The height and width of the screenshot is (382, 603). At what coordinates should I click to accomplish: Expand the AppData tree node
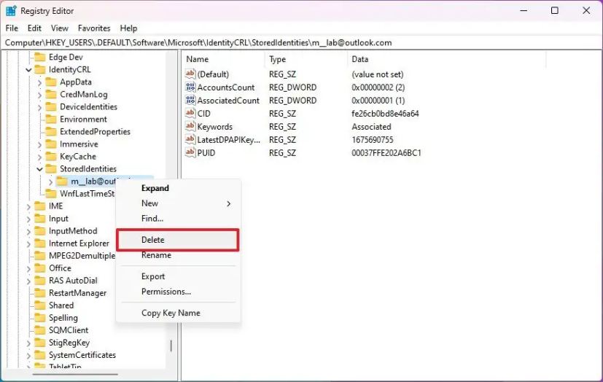tap(39, 82)
